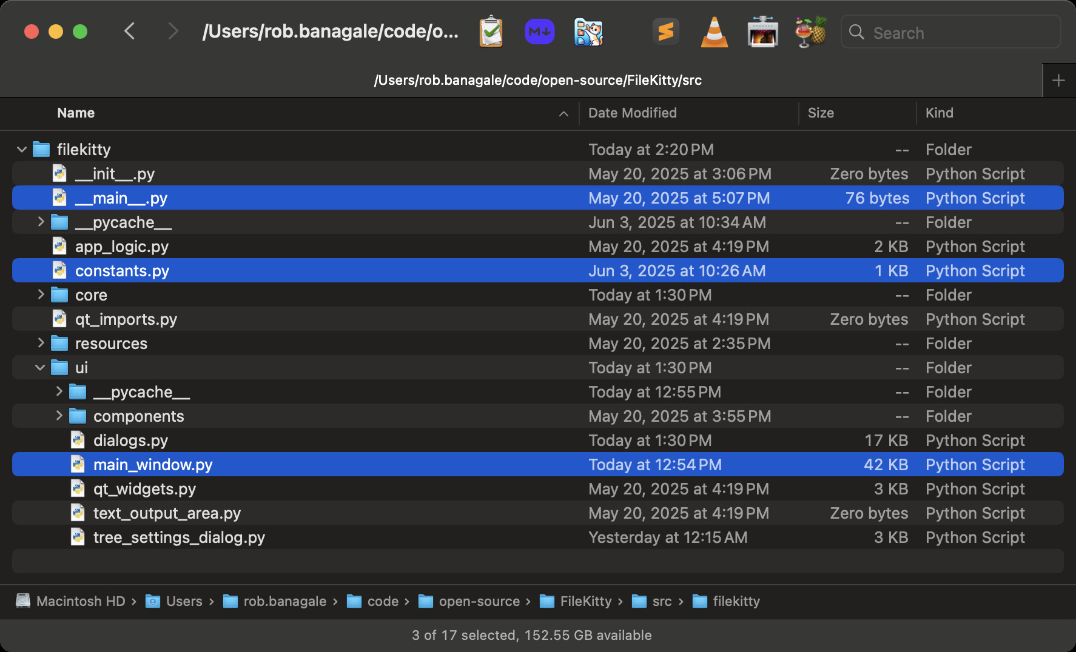Screen dimensions: 1076x652
Task: Launch the FileKitty cat icon in toolbar
Action: click(588, 32)
